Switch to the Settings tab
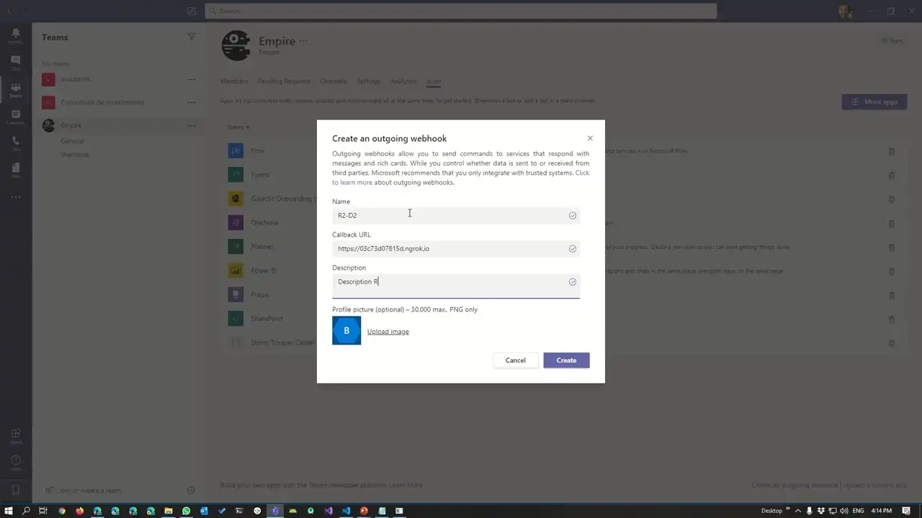922x518 pixels. [x=368, y=81]
